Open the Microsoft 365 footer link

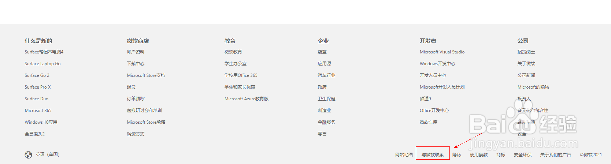(x=38, y=111)
